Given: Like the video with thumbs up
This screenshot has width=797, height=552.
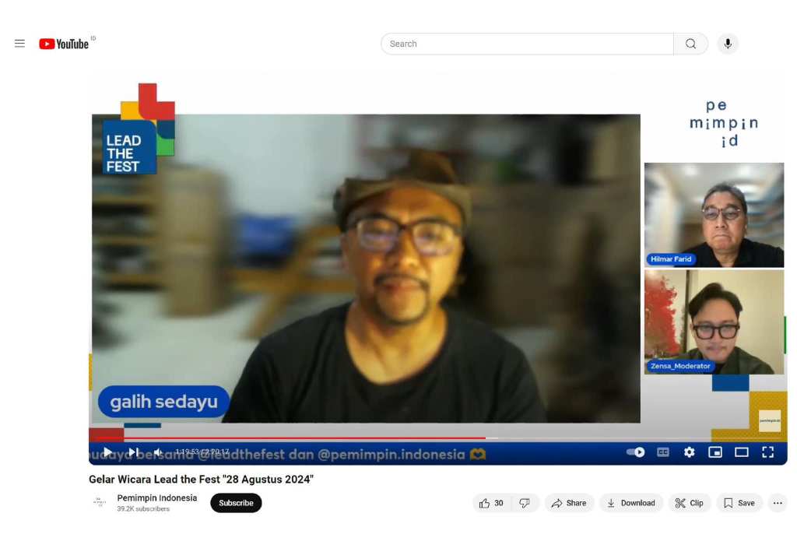Looking at the screenshot, I should [x=491, y=503].
